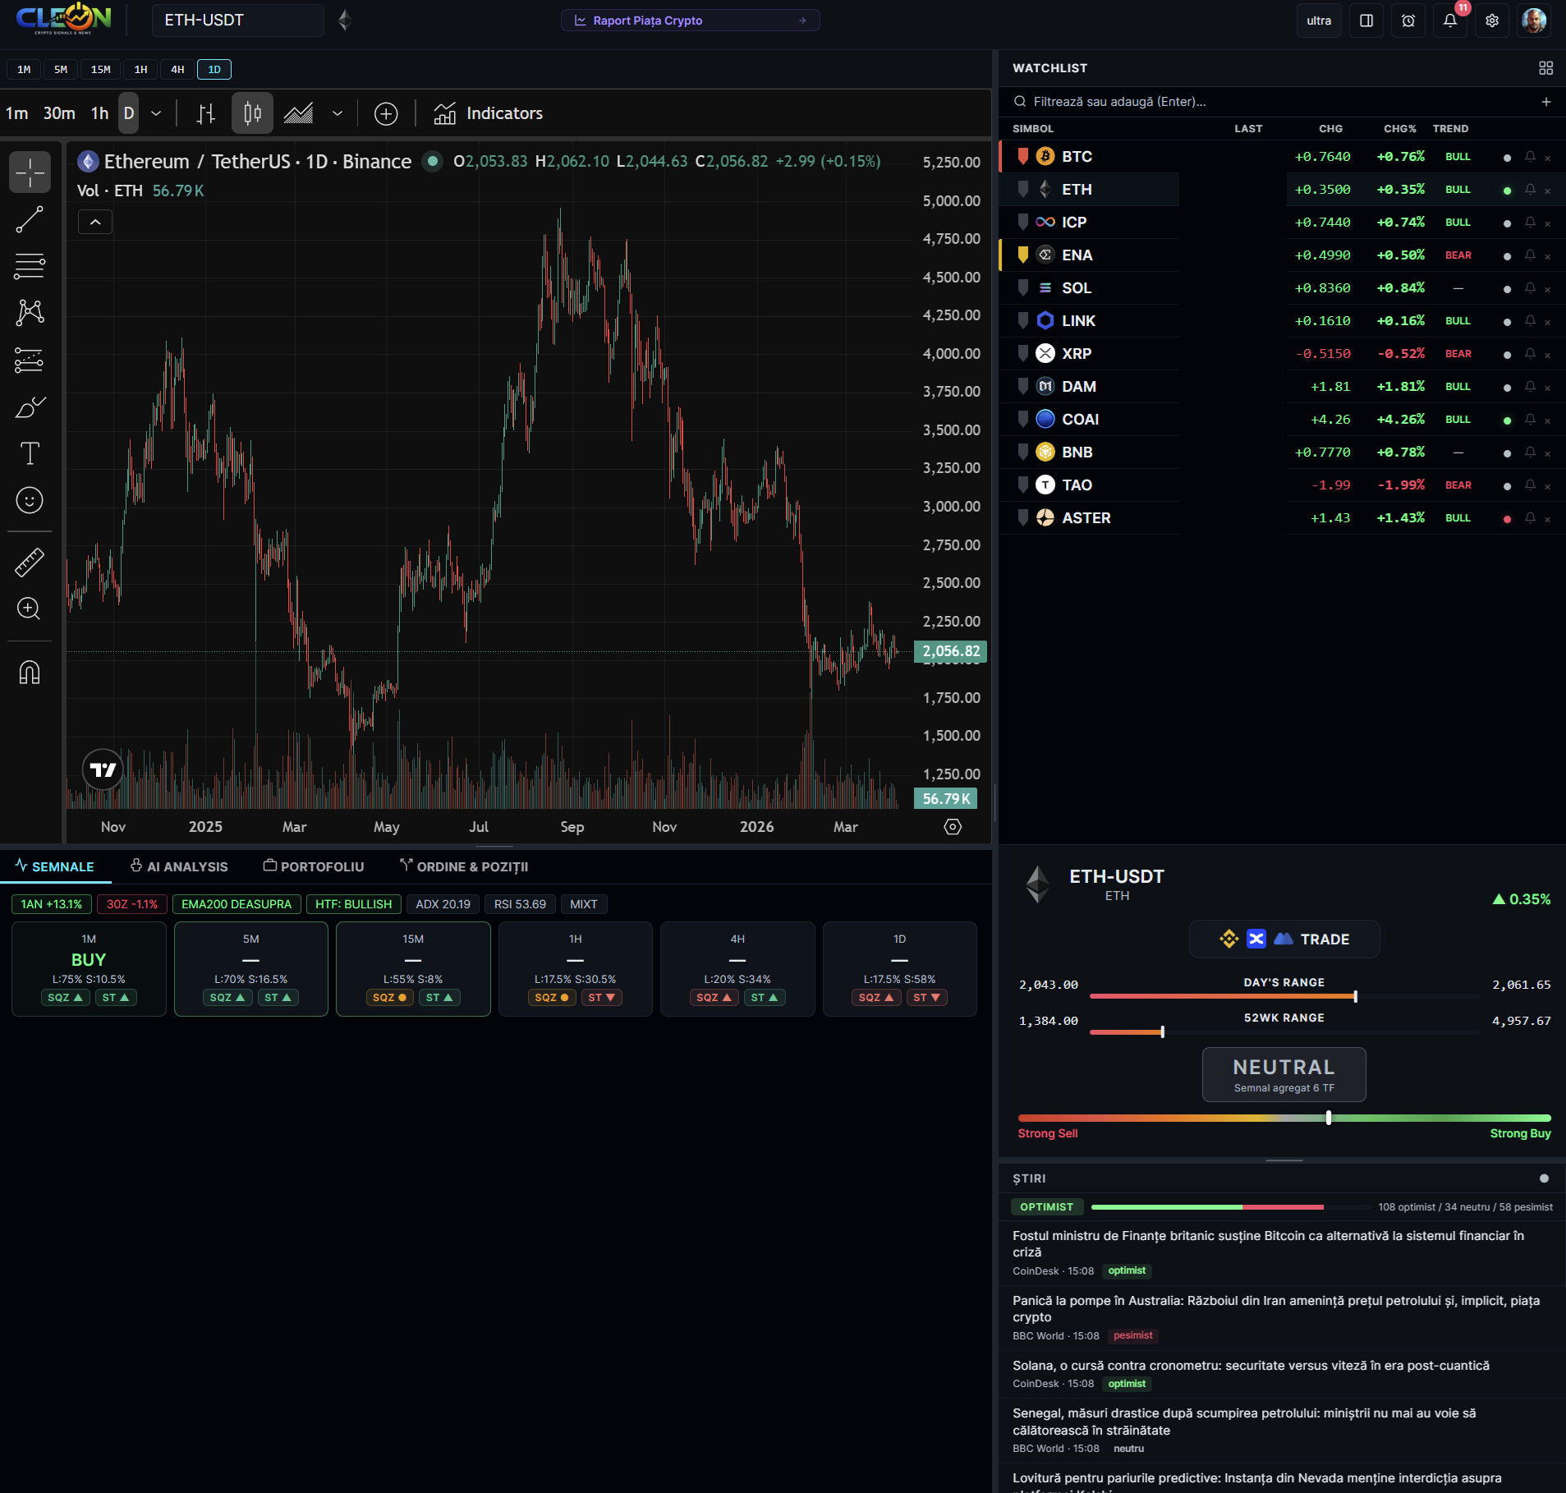Select the ruler measure tool
The width and height of the screenshot is (1566, 1493).
click(30, 563)
